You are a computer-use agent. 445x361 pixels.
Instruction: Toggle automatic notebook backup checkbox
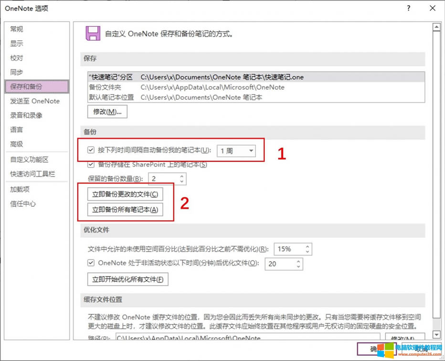pyautogui.click(x=91, y=150)
